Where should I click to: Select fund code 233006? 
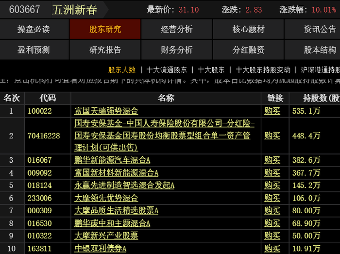pos(39,198)
